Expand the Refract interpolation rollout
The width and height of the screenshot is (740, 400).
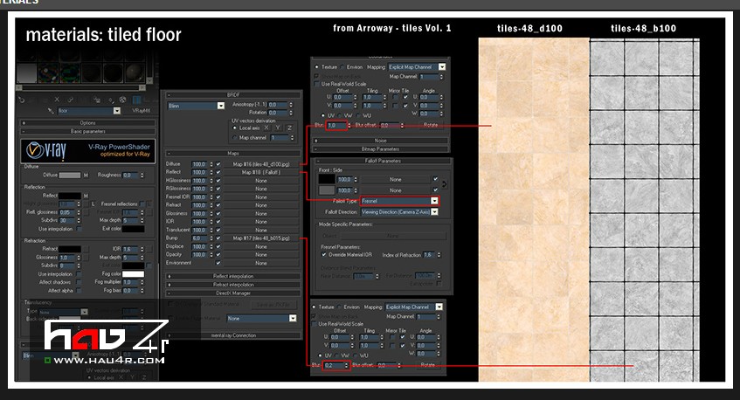click(233, 285)
